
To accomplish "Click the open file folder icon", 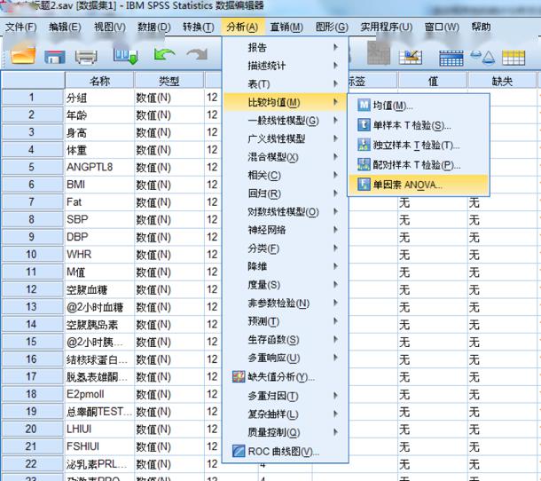I will click(23, 57).
